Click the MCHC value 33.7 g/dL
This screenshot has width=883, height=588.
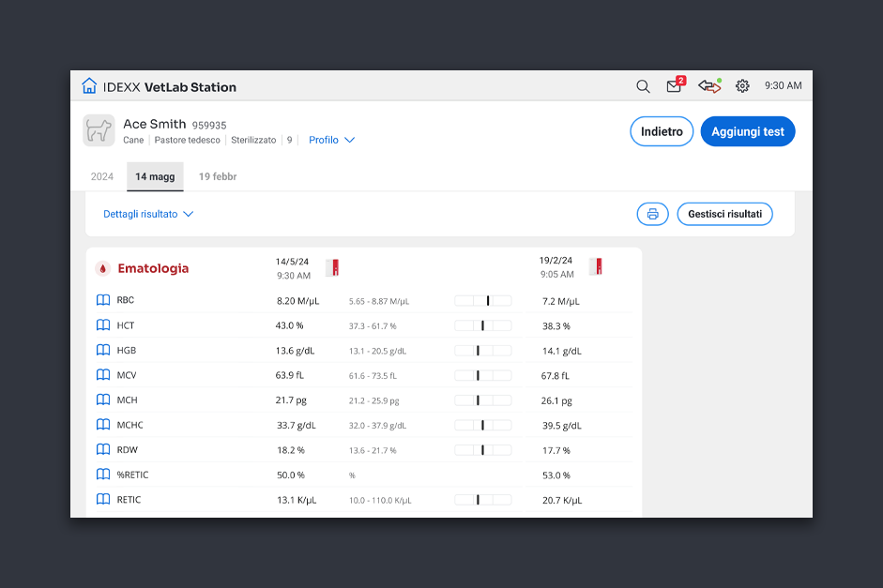tap(297, 426)
